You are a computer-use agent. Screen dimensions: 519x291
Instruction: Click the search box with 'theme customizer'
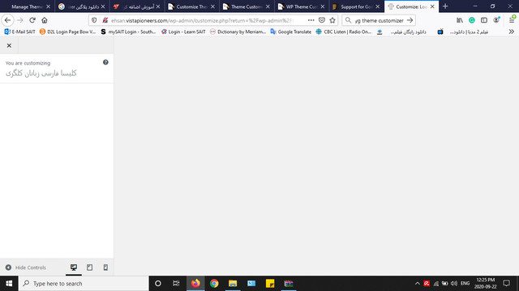coord(380,20)
